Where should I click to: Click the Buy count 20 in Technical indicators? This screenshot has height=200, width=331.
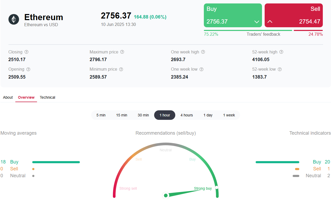pyautogui.click(x=327, y=162)
